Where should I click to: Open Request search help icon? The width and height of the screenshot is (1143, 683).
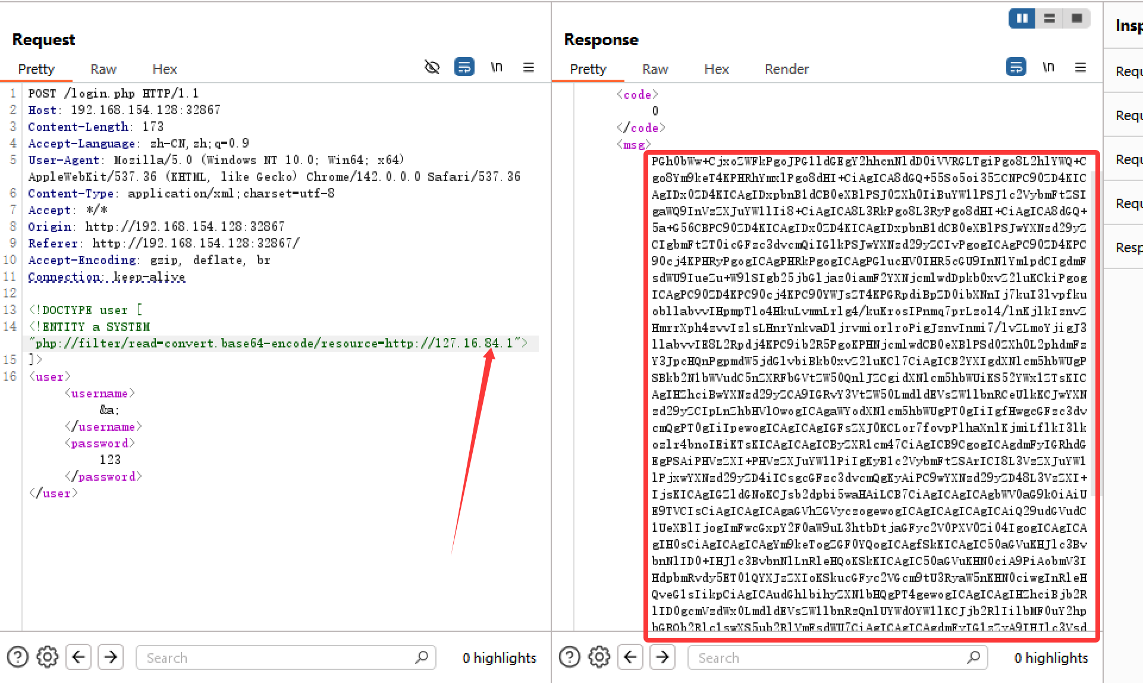18,657
